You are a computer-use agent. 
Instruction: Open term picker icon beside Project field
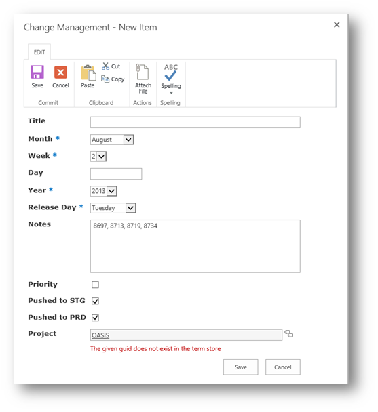point(289,334)
